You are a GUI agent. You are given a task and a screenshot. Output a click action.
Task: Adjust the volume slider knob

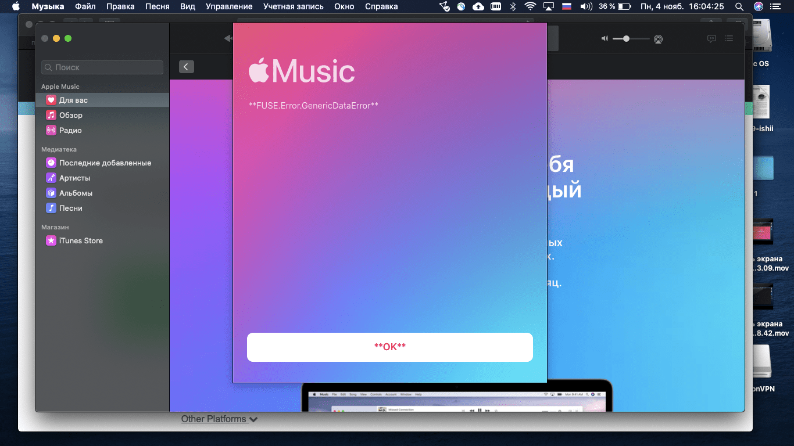tap(626, 39)
